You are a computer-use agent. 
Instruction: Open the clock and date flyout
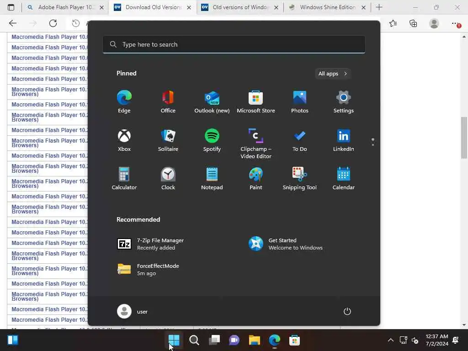coord(436,340)
